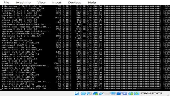
Task: Open the Devices menu
Action: point(74,2)
